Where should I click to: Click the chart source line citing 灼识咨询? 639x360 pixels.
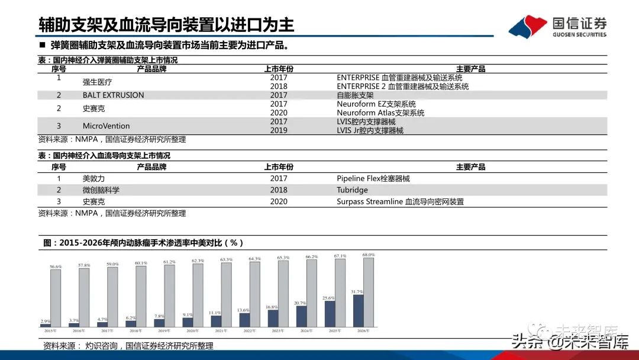pos(128,346)
